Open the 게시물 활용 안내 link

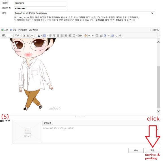(x=125, y=20)
